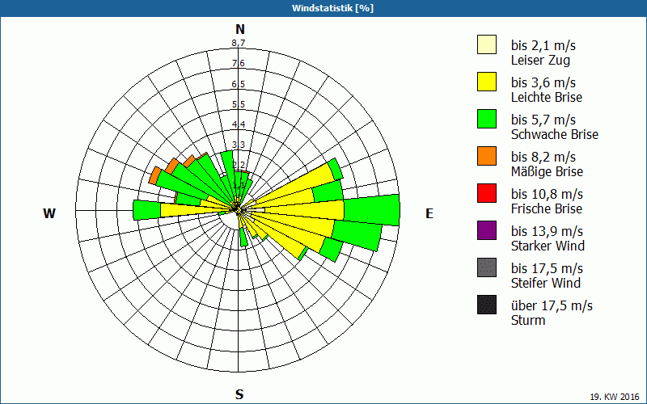
Task: Click the 'Frische Brise' legend label
Action: (x=547, y=208)
